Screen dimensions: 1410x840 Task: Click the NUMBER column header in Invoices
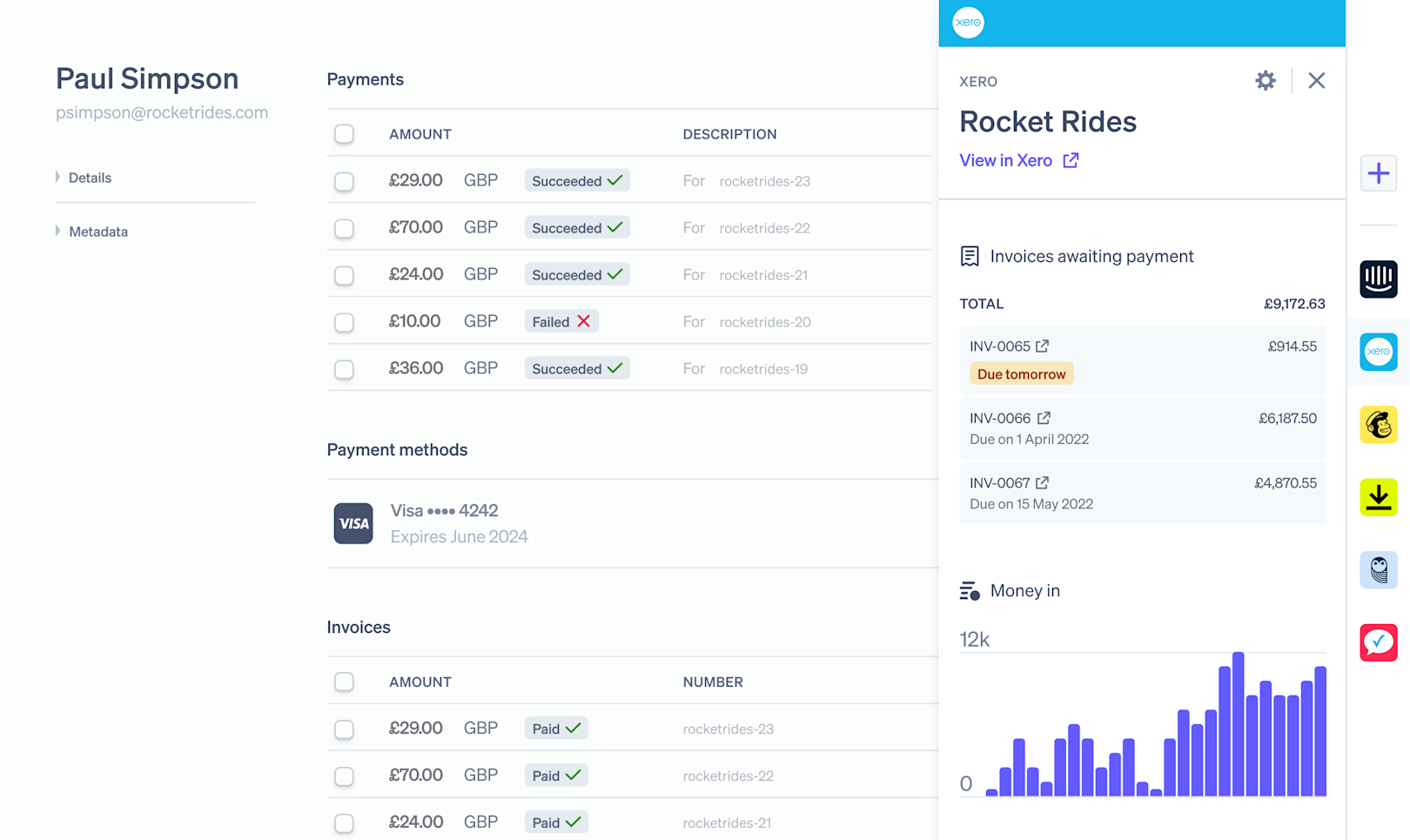click(x=713, y=682)
